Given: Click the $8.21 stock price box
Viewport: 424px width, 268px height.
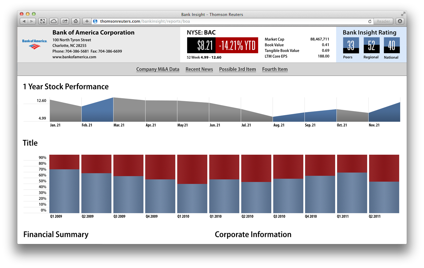Looking at the screenshot, I should [201, 45].
